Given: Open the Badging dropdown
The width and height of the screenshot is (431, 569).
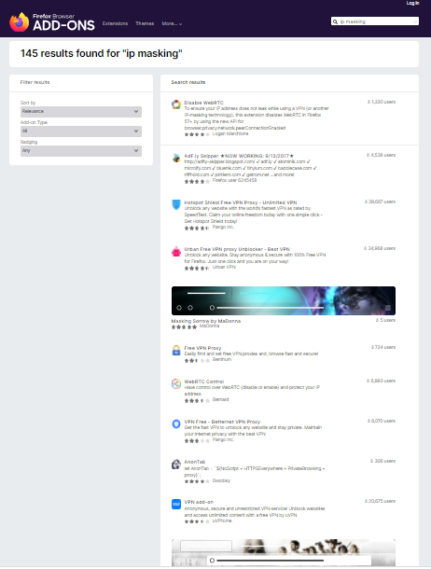Looking at the screenshot, I should click(x=81, y=150).
